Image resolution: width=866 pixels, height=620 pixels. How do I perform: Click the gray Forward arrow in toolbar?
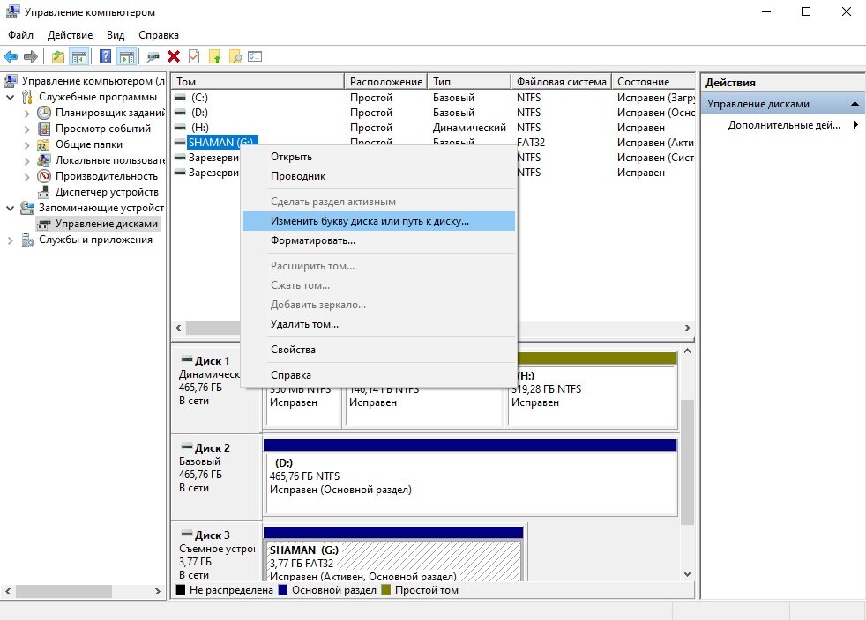[31, 56]
